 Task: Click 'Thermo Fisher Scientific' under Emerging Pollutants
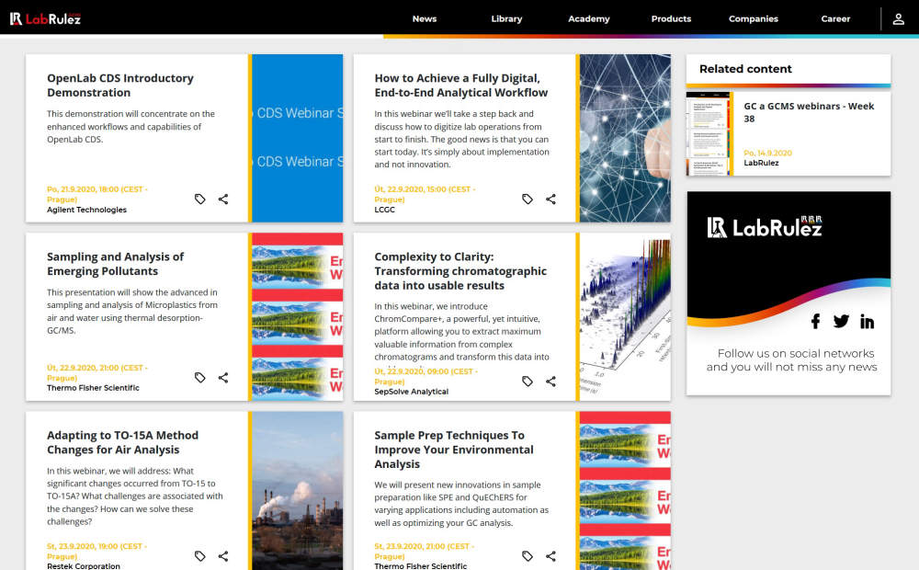click(x=93, y=388)
